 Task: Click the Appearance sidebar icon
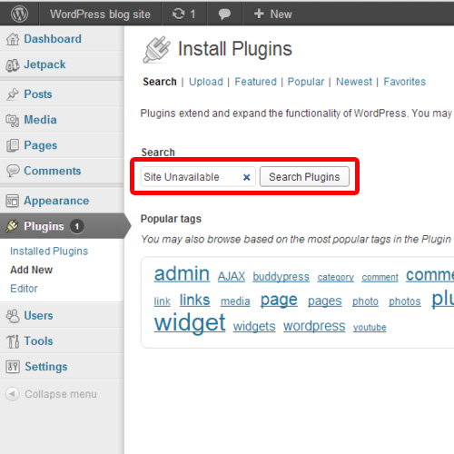point(13,201)
